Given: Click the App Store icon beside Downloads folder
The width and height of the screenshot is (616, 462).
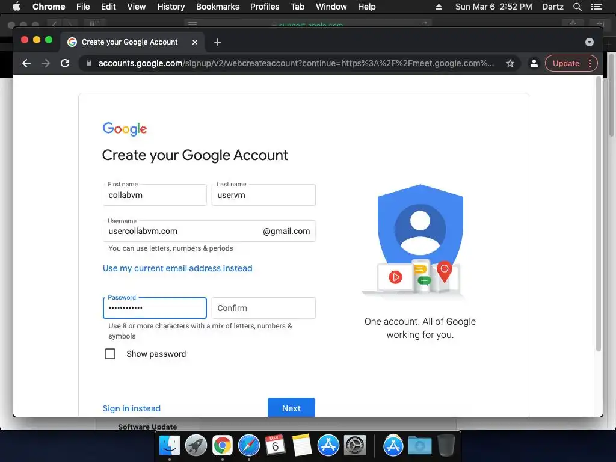Looking at the screenshot, I should 393,446.
